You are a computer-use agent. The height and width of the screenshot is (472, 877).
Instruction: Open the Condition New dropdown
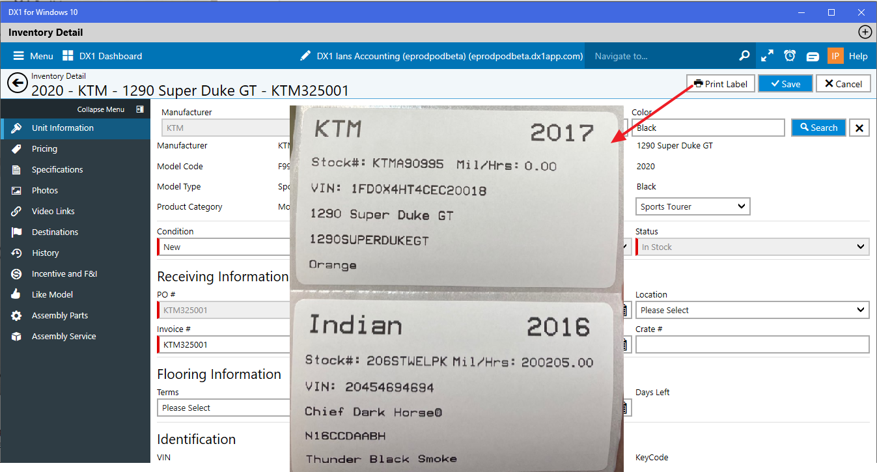[223, 247]
